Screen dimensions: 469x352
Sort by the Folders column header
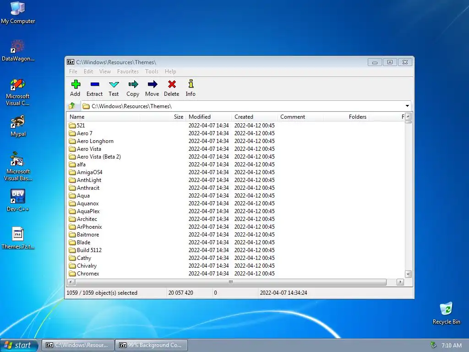tap(346, 117)
